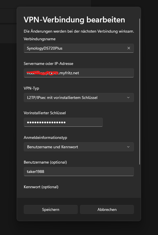Viewport: 158px width, 235px height.
Task: Clear the Verbindungsname field with the X icon
Action: click(x=129, y=48)
